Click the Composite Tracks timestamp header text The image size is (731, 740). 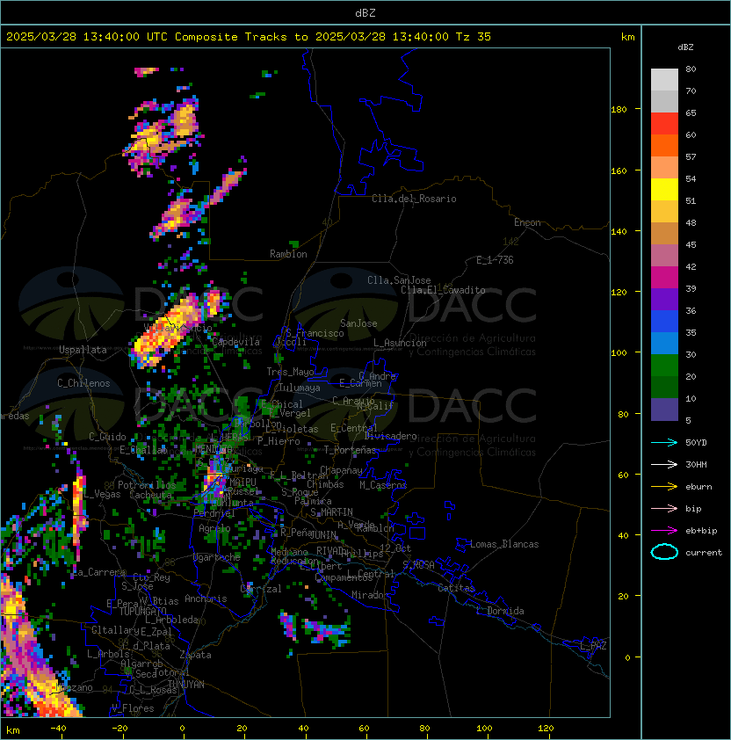(249, 37)
